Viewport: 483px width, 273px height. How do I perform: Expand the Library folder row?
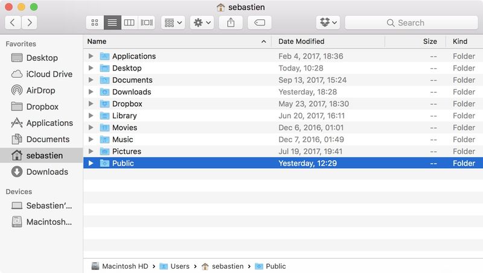pos(91,116)
